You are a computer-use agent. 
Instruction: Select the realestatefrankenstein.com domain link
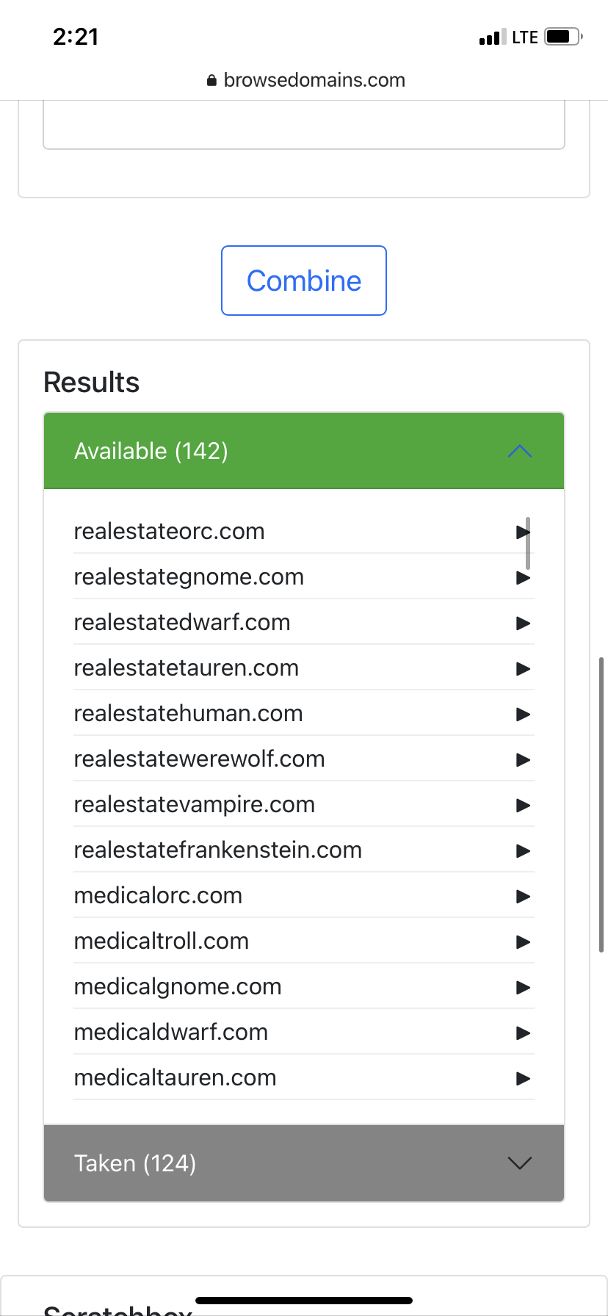click(217, 850)
